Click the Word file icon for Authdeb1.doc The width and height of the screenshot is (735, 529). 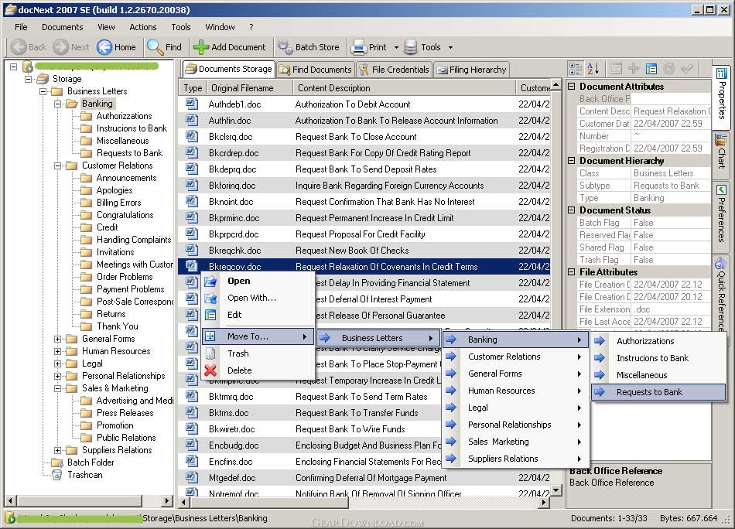191,104
